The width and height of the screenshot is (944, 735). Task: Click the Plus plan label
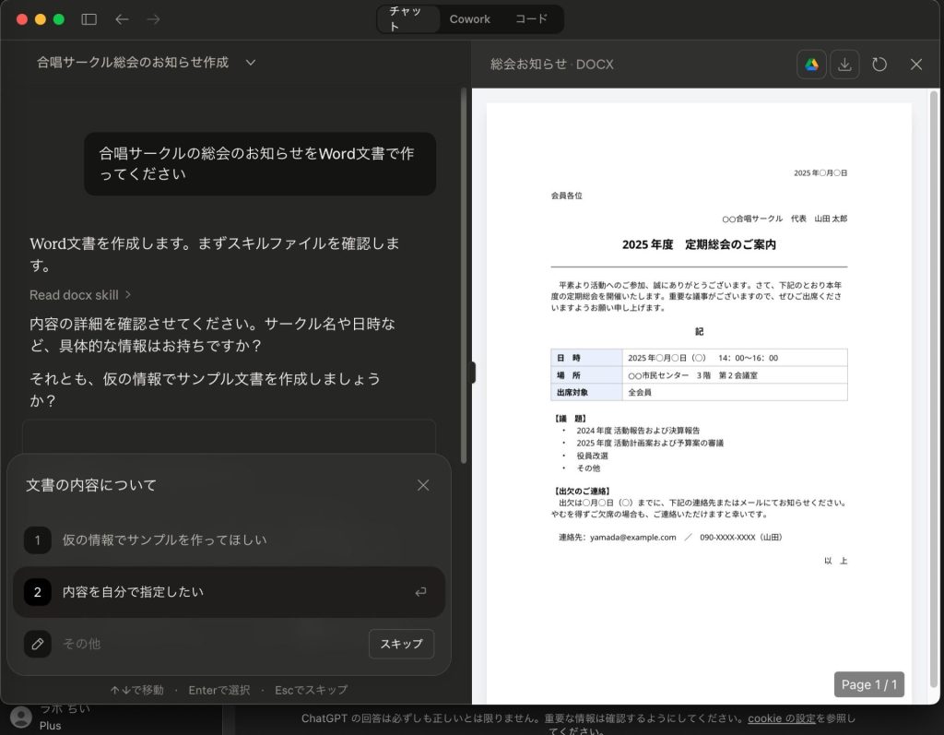click(50, 726)
